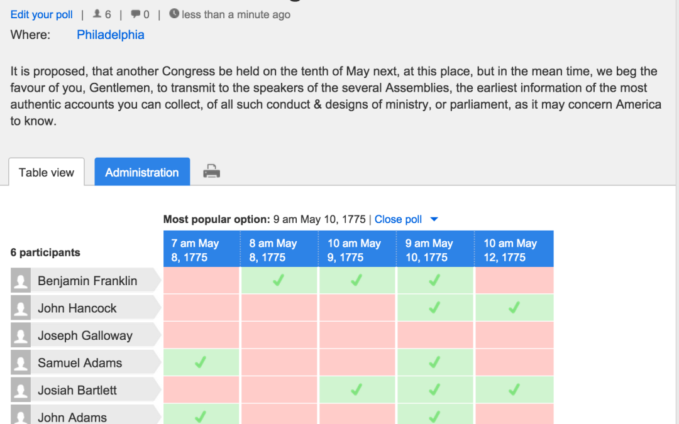The width and height of the screenshot is (679, 424).
Task: Click Joseph Galloway's red 10 am May 9 cell
Action: (x=357, y=335)
